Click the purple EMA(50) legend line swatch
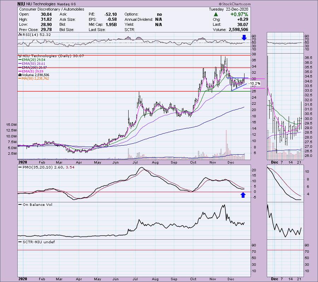 click(20, 64)
